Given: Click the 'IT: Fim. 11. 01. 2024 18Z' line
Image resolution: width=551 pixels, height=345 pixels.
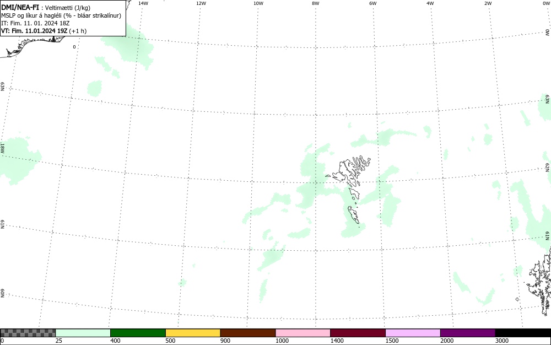Looking at the screenshot, I should [x=35, y=23].
